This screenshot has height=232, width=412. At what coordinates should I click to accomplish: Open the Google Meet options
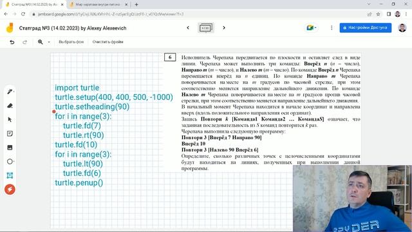pos(312,28)
